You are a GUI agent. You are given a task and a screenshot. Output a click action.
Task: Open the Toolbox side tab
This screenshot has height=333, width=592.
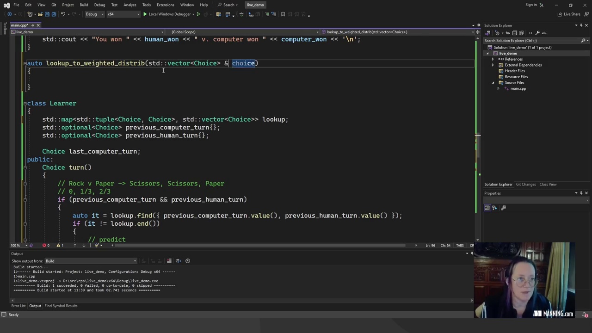[5, 29]
